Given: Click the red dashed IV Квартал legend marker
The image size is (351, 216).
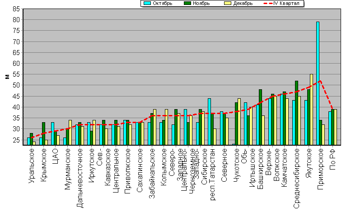Looking at the screenshot, I should pyautogui.click(x=268, y=3).
